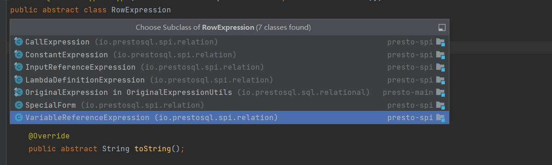This screenshot has width=552, height=165.
Task: Navigate to VariableReferenceExpression subclass
Action: [229, 118]
